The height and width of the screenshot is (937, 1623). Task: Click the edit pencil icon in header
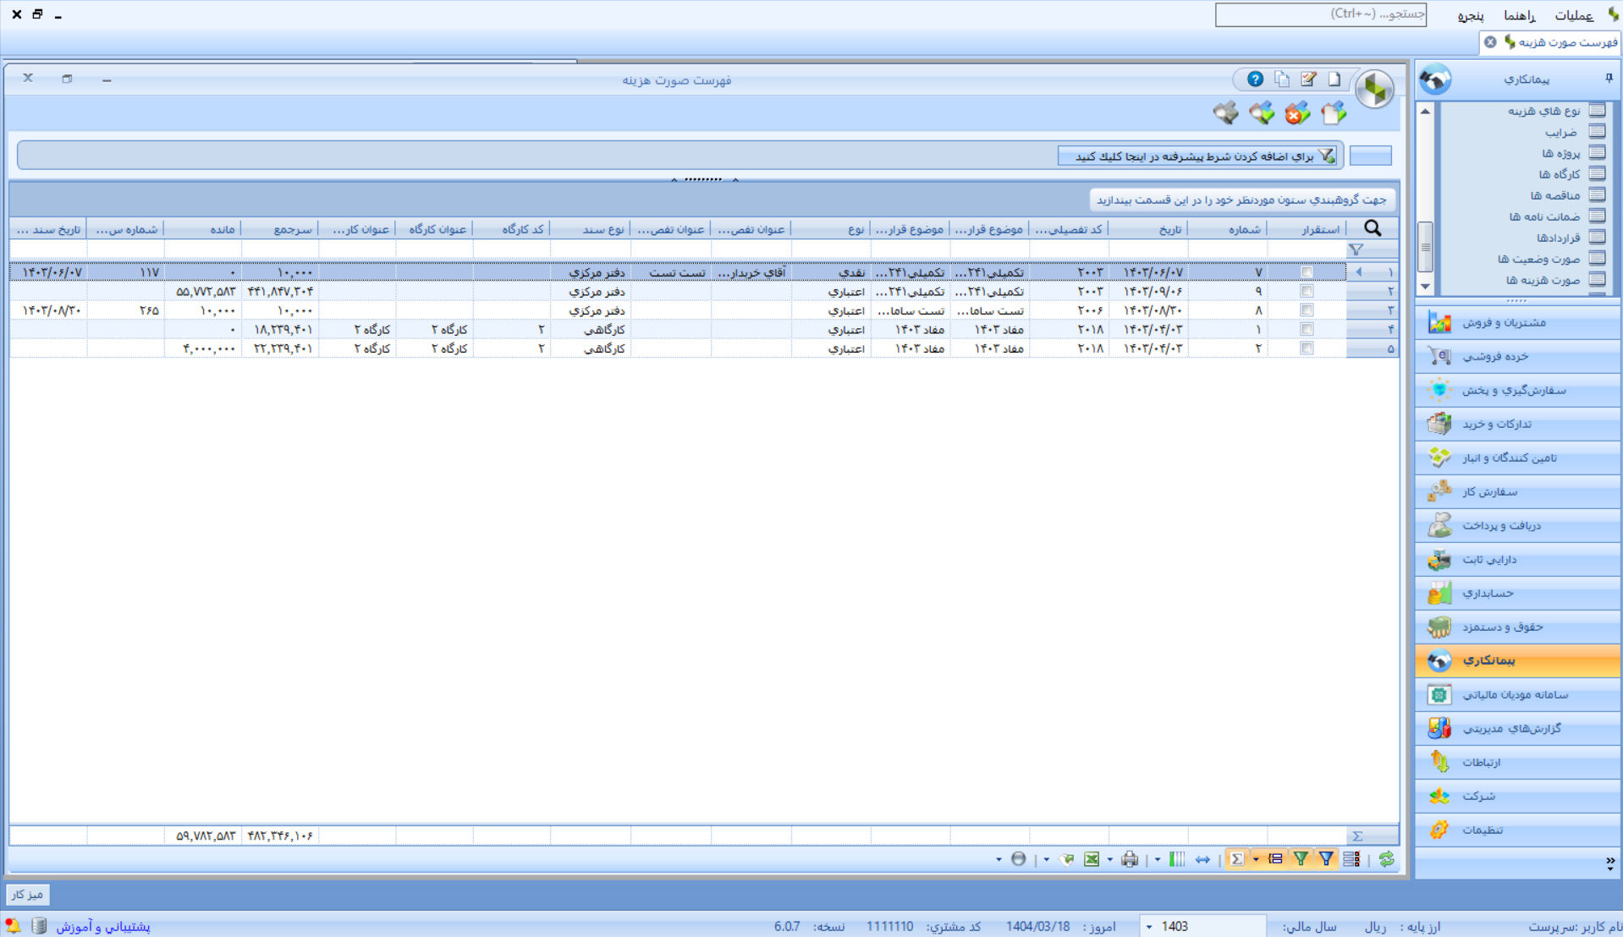[1308, 79]
